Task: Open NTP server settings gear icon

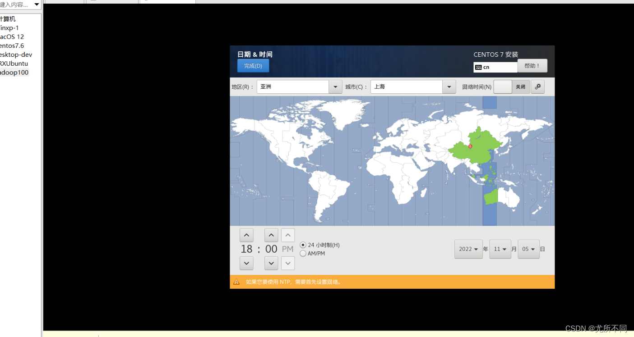Action: click(x=538, y=87)
